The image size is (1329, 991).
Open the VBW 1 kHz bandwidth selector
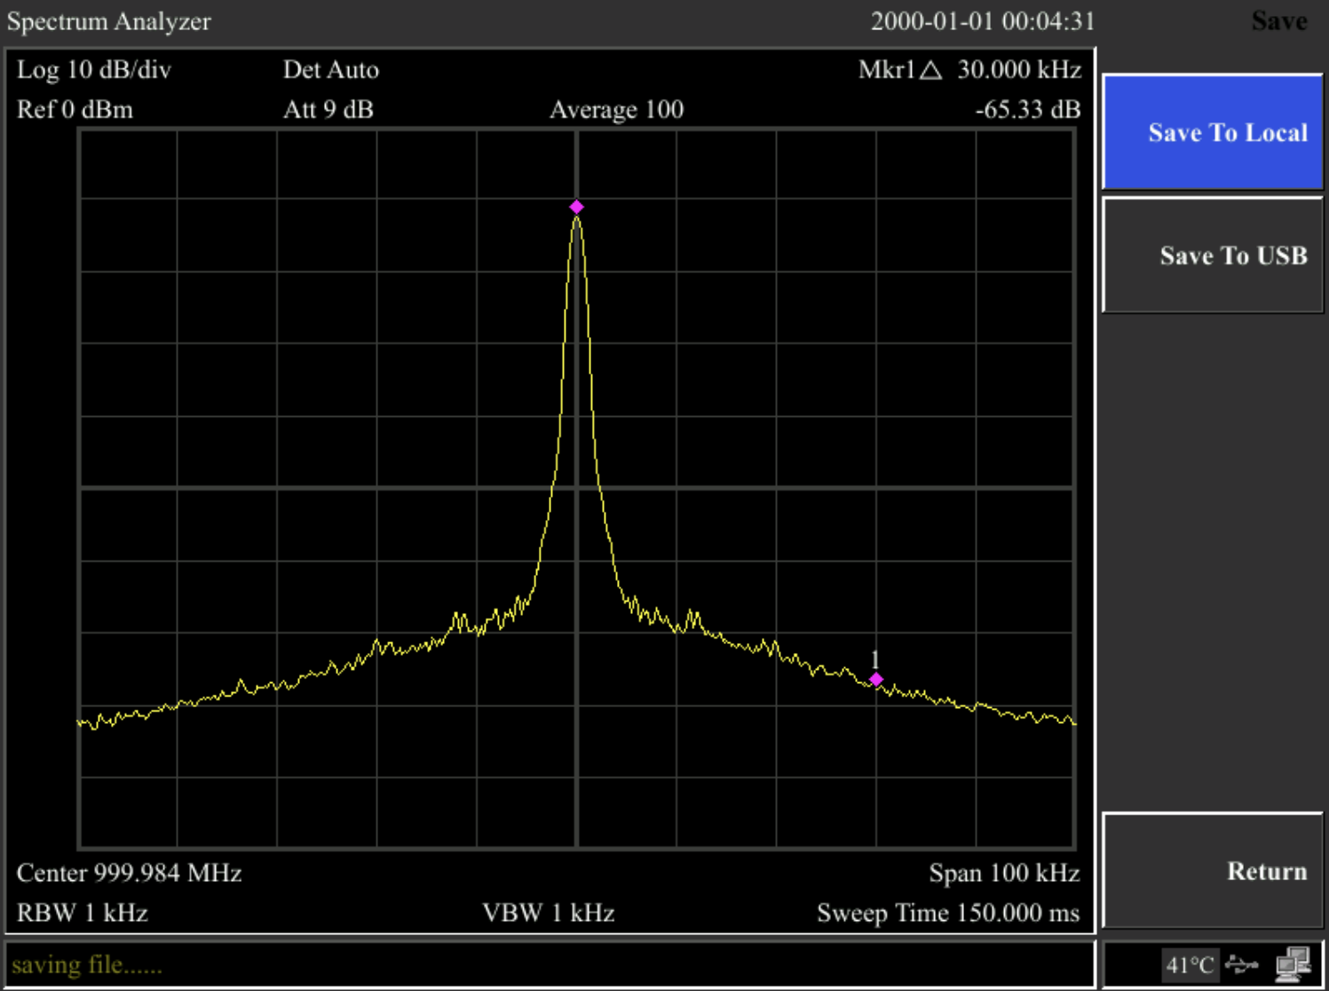click(550, 913)
